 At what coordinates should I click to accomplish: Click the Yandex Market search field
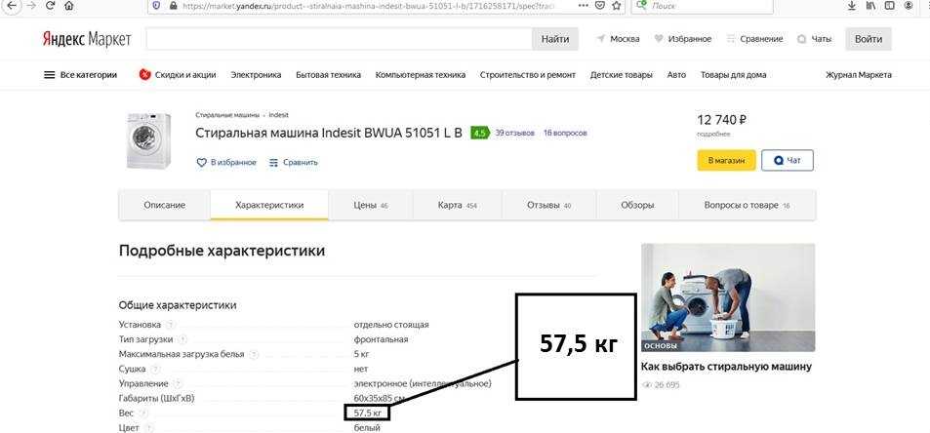pyautogui.click(x=338, y=39)
